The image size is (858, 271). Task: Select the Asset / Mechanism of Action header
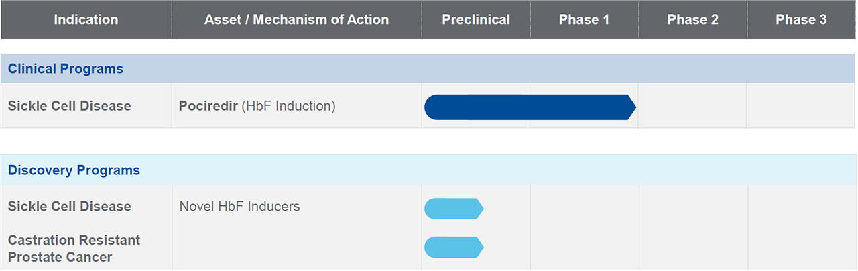(296, 20)
